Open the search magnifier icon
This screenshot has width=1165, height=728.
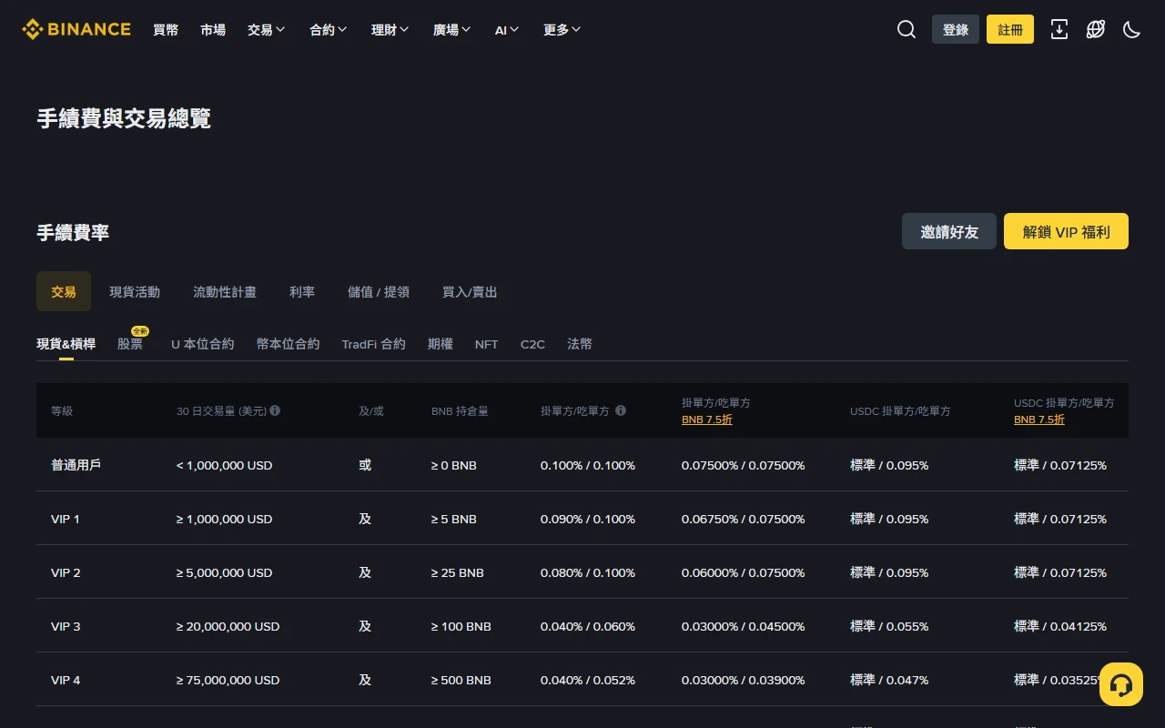(x=907, y=29)
